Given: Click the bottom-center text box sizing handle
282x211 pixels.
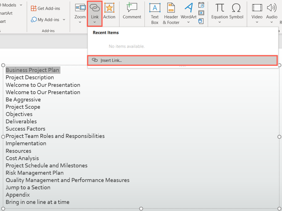Looking at the screenshot, I should [x=141, y=209].
